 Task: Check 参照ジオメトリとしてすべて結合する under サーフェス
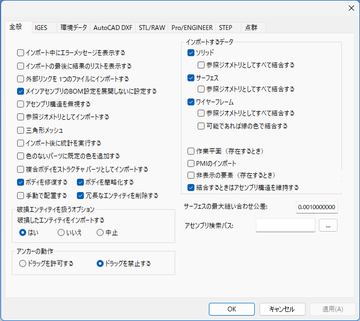(201, 89)
